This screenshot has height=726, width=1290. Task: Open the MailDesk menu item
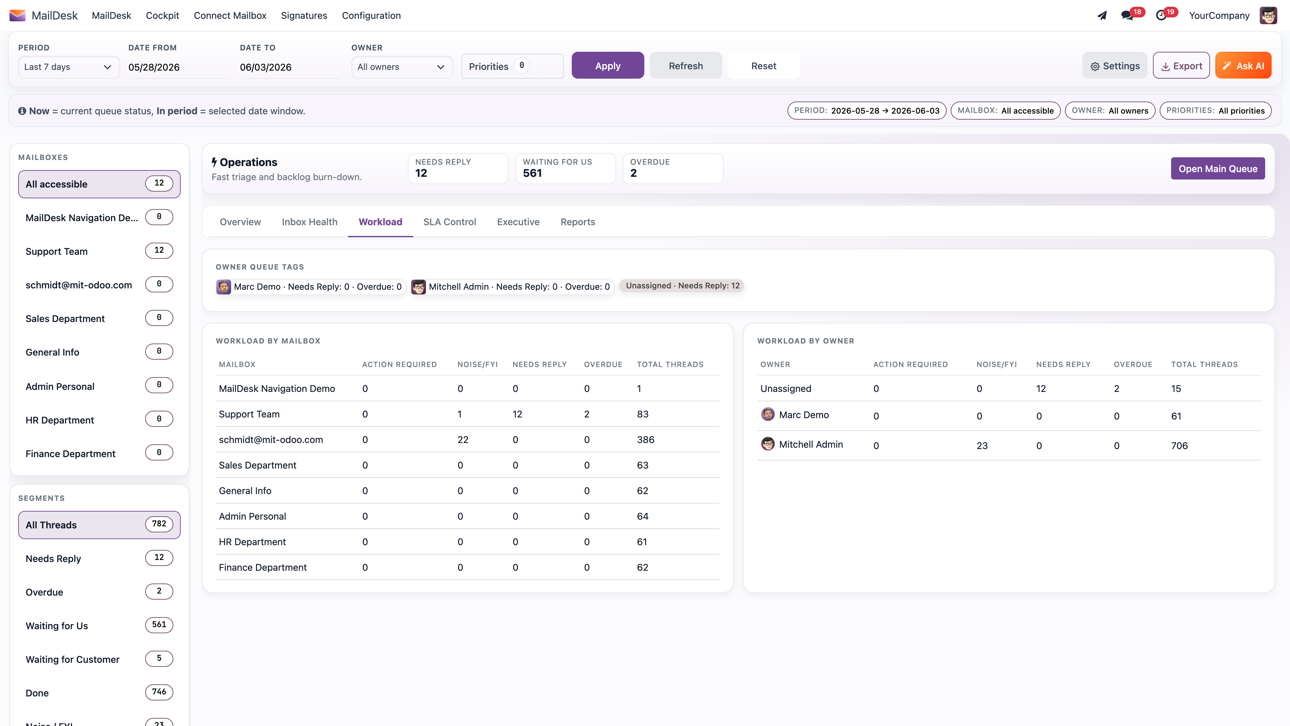111,15
